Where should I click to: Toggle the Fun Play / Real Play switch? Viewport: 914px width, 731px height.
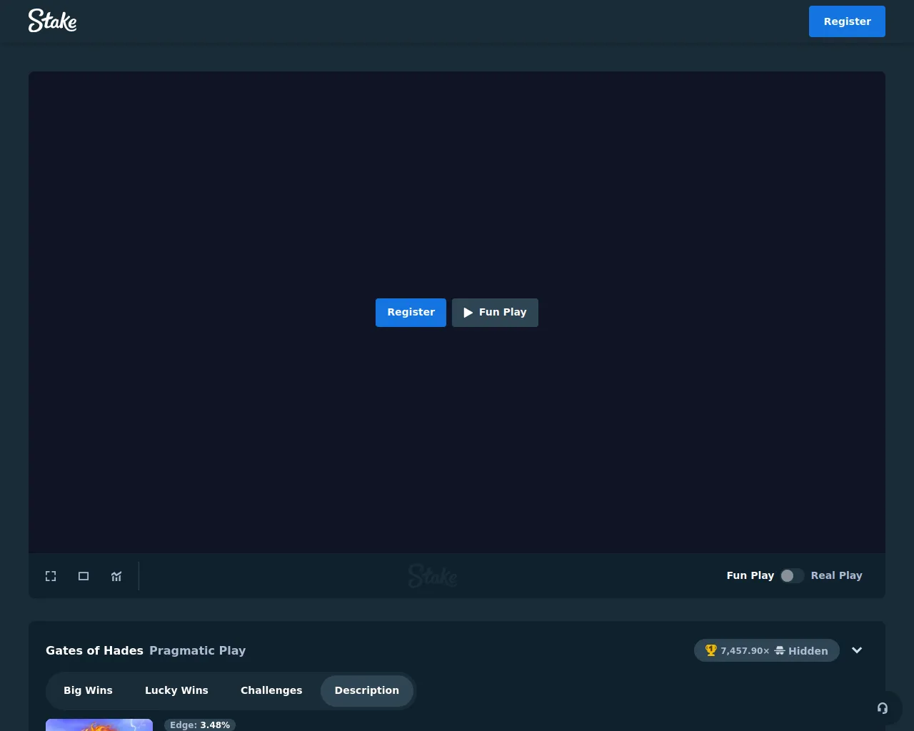point(792,576)
